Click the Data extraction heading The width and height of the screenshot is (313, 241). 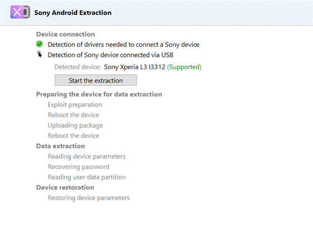(60, 146)
